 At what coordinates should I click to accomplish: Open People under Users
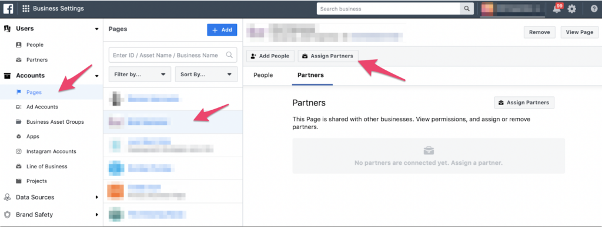(35, 45)
